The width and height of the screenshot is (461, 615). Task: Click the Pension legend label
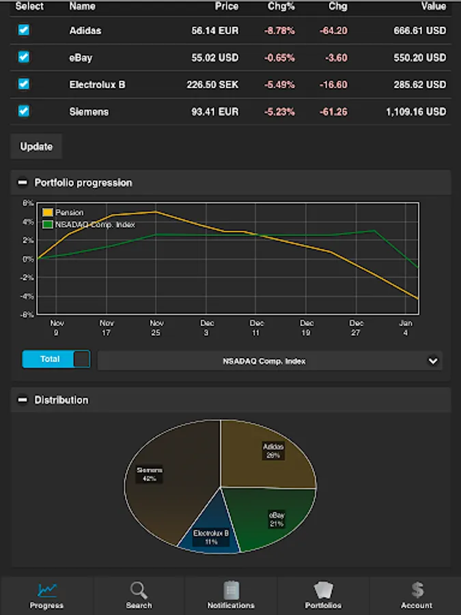coord(70,213)
